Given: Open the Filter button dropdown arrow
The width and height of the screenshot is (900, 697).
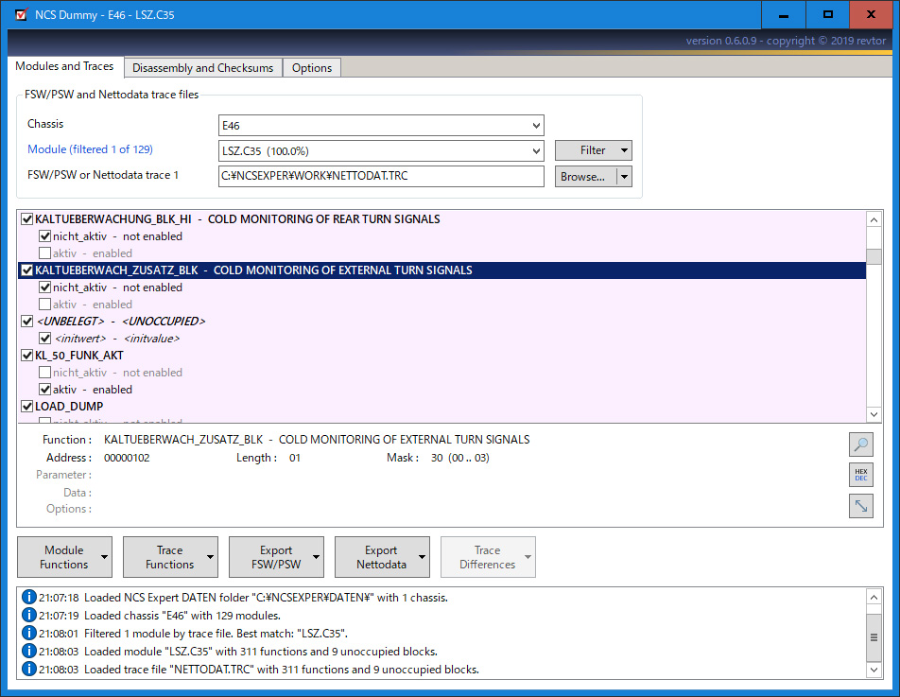Looking at the screenshot, I should (x=624, y=150).
